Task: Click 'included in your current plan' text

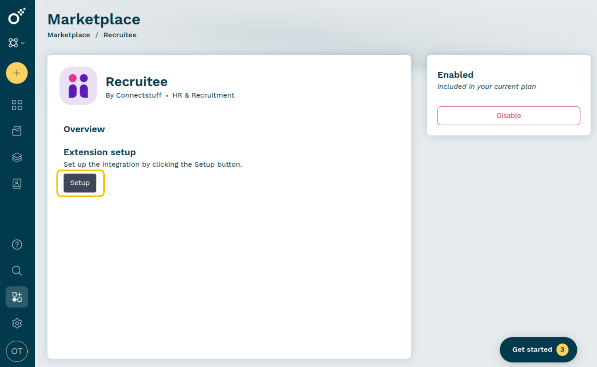Action: (487, 86)
